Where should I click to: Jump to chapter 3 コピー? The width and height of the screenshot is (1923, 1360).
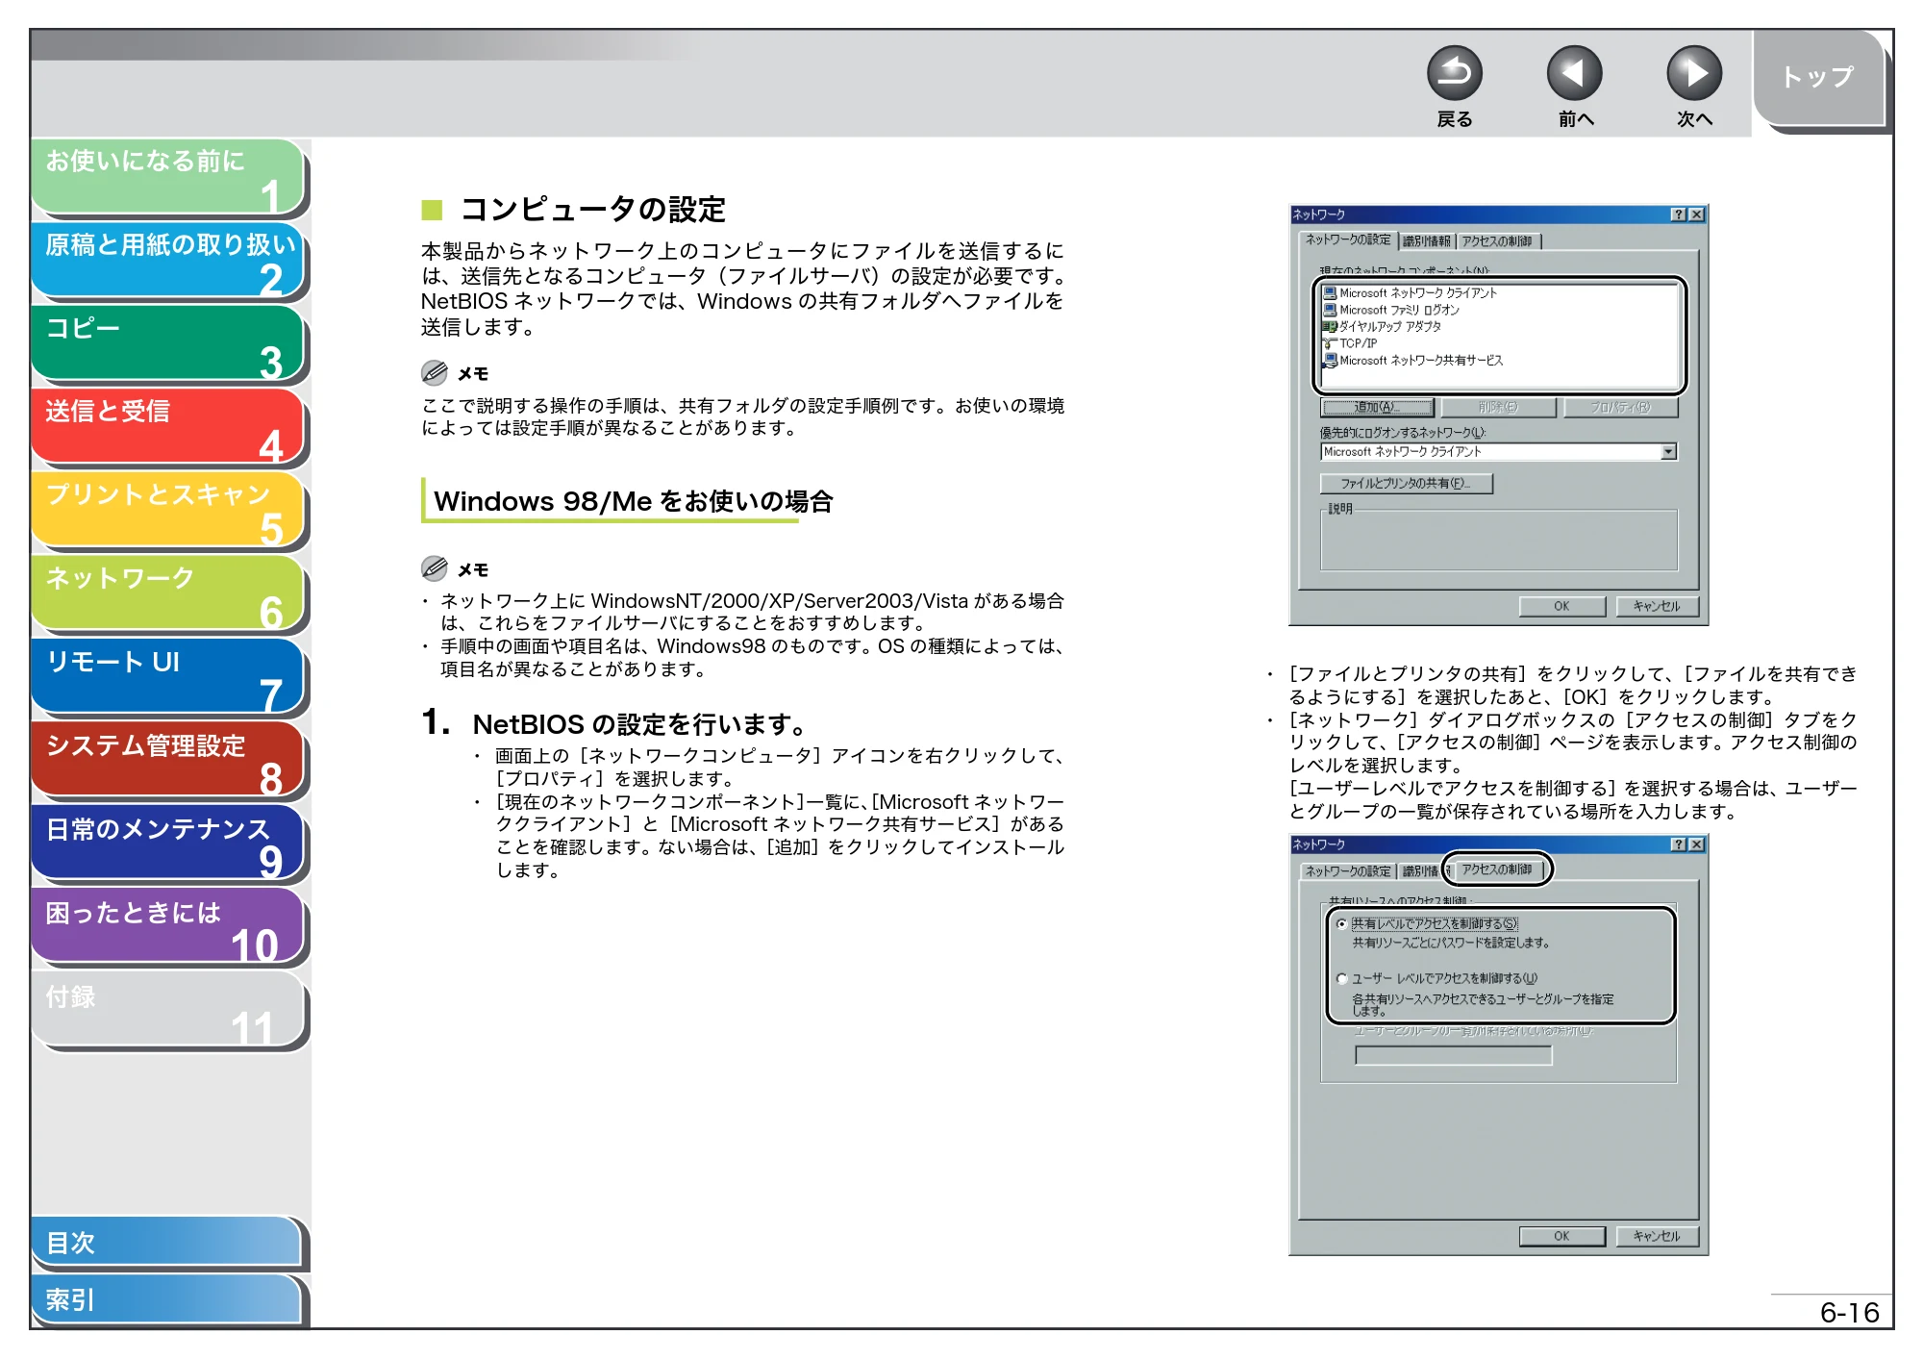pos(168,344)
